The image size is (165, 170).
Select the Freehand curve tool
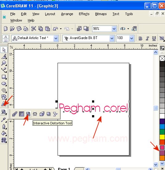[4, 70]
